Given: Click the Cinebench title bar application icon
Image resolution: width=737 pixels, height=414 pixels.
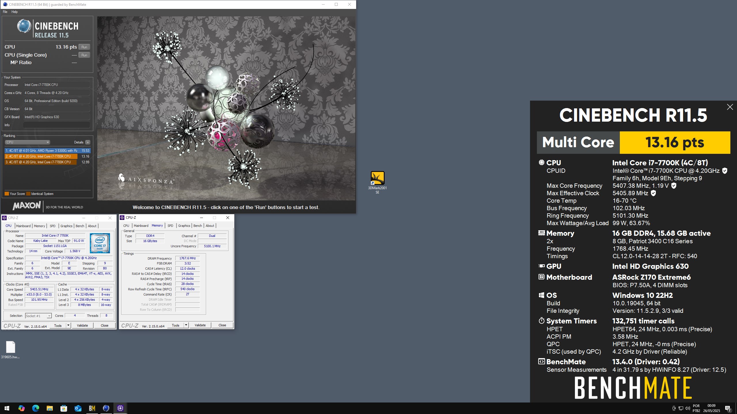Looking at the screenshot, I should click(5, 4).
